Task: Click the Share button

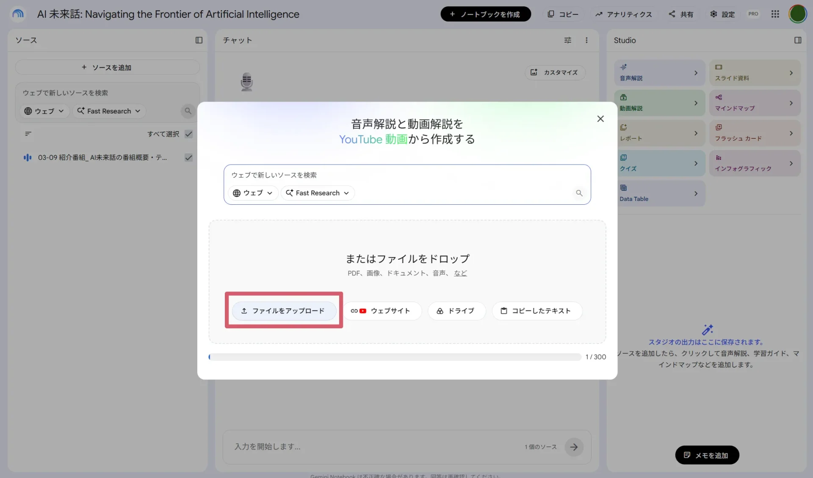Action: (681, 14)
